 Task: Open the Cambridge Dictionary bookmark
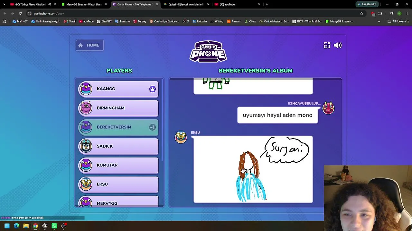pos(164,21)
